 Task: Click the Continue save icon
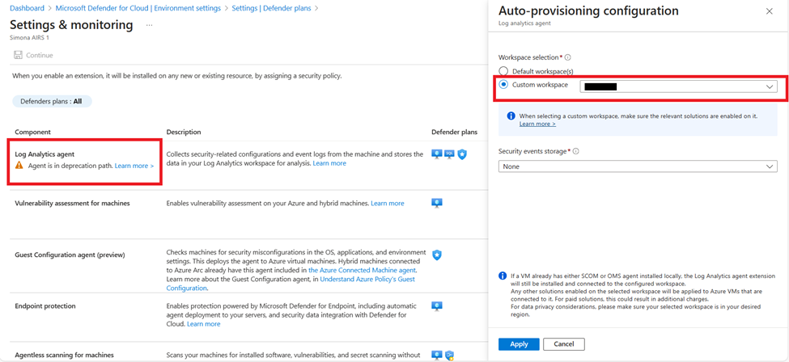click(18, 55)
